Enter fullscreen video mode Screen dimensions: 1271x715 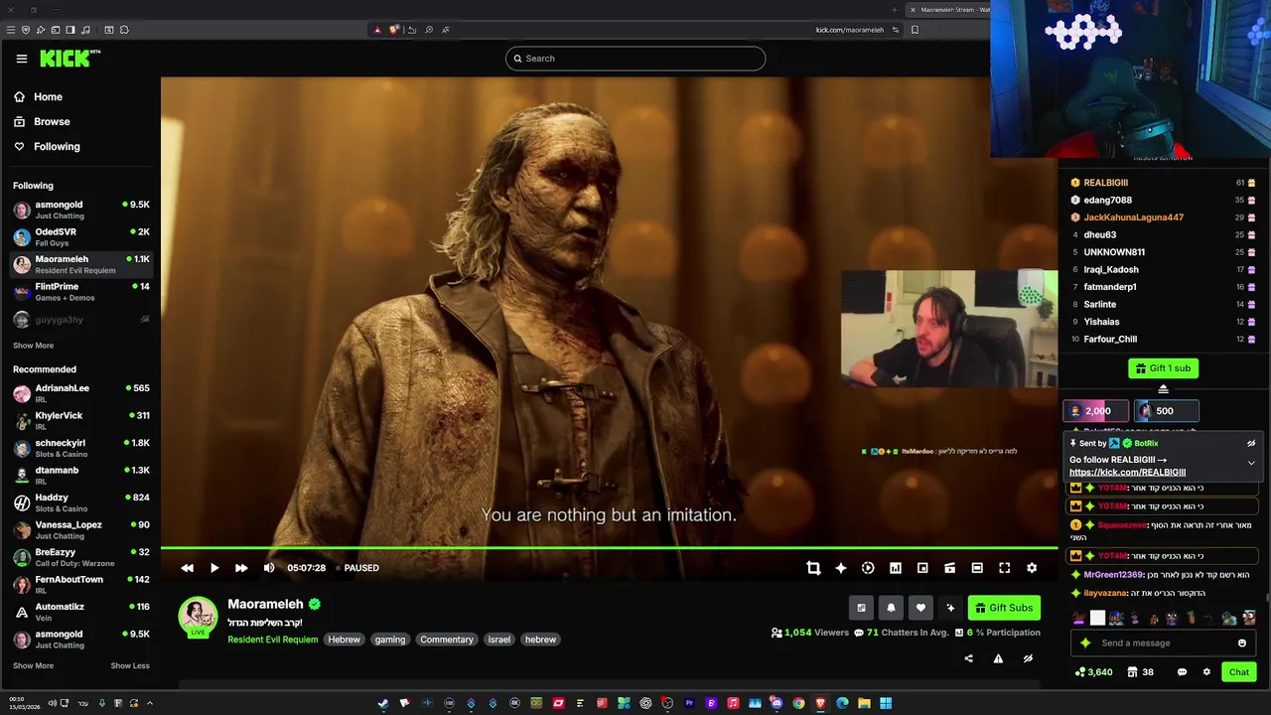click(x=1005, y=568)
